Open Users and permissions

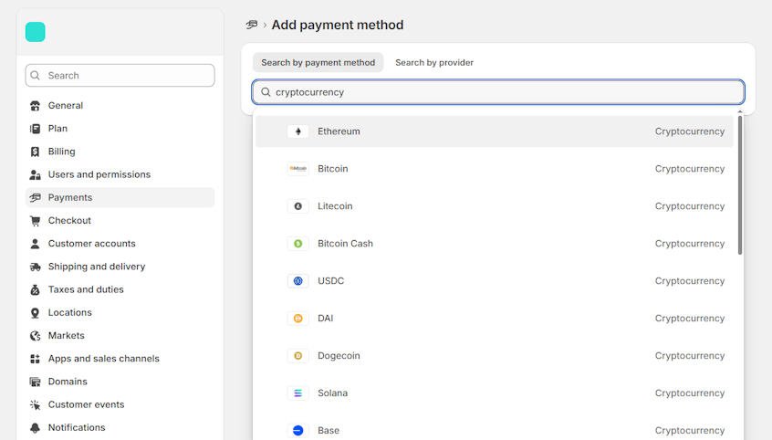[x=120, y=174]
